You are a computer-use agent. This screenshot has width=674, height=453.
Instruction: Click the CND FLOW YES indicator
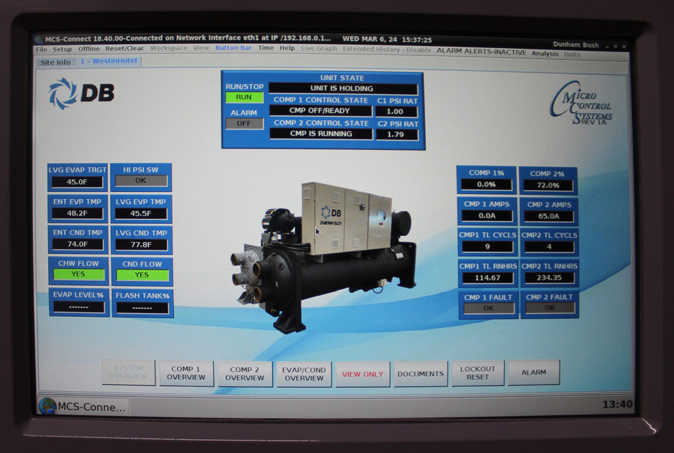click(x=142, y=275)
